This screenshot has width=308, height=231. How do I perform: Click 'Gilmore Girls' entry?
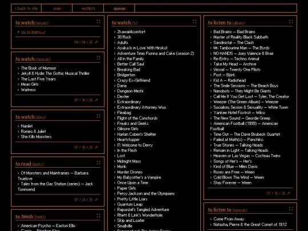(128, 129)
